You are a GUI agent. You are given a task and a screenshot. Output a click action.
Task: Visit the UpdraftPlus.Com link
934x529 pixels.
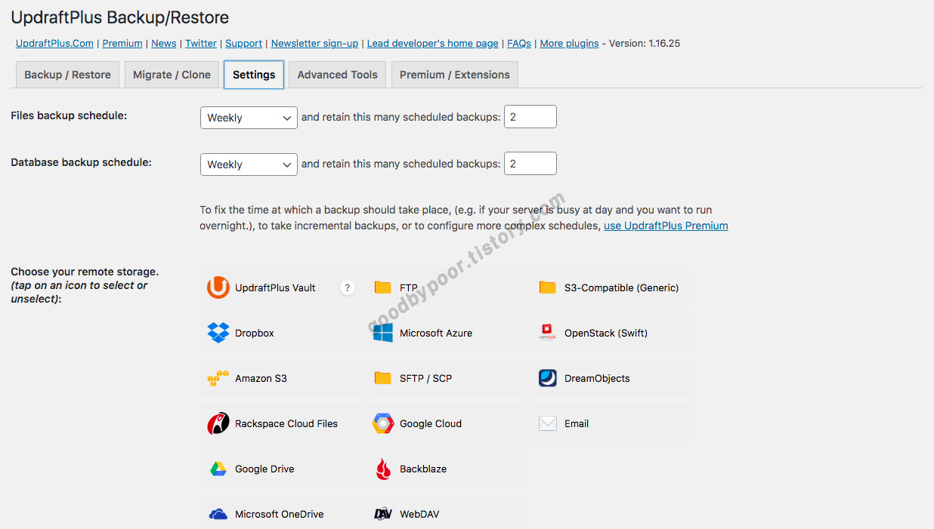pos(55,43)
